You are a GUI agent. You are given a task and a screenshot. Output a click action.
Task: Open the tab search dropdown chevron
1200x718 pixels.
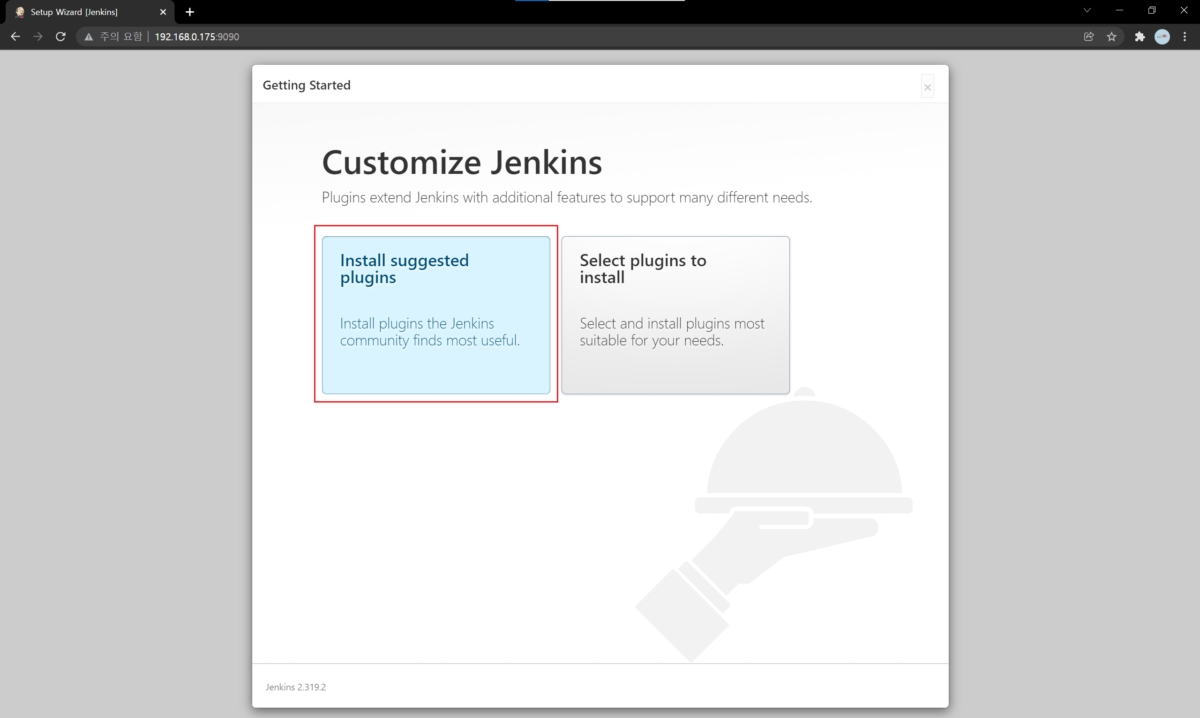(1087, 11)
